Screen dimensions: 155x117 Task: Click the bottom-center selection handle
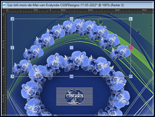click(71, 76)
